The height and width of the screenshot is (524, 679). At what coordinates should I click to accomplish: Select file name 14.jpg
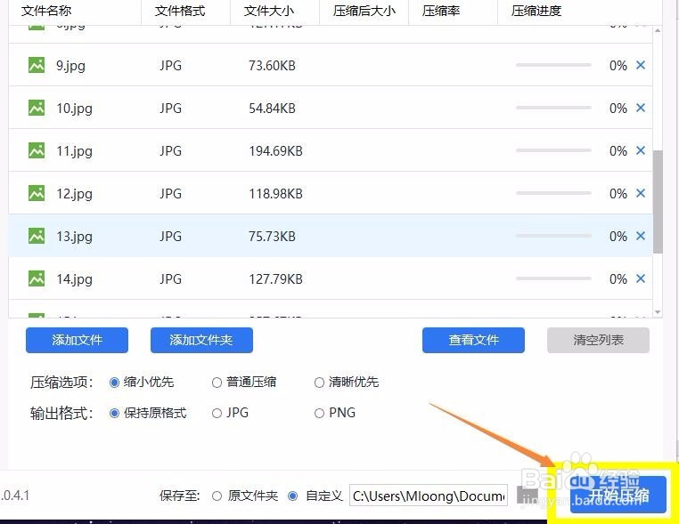coord(74,279)
